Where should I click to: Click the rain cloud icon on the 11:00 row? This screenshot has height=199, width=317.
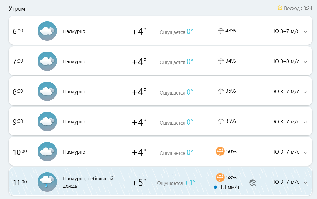point(47,182)
